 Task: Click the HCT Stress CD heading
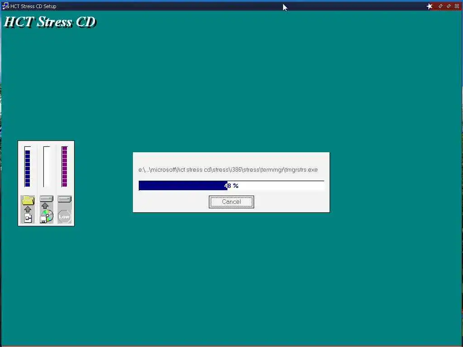tap(50, 22)
